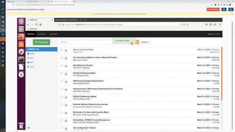Tick checkbox for New Activity policy Match
Image resolution: width=235 pixels, height=132 pixels.
point(62,113)
